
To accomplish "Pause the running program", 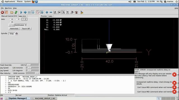I will [29, 12].
